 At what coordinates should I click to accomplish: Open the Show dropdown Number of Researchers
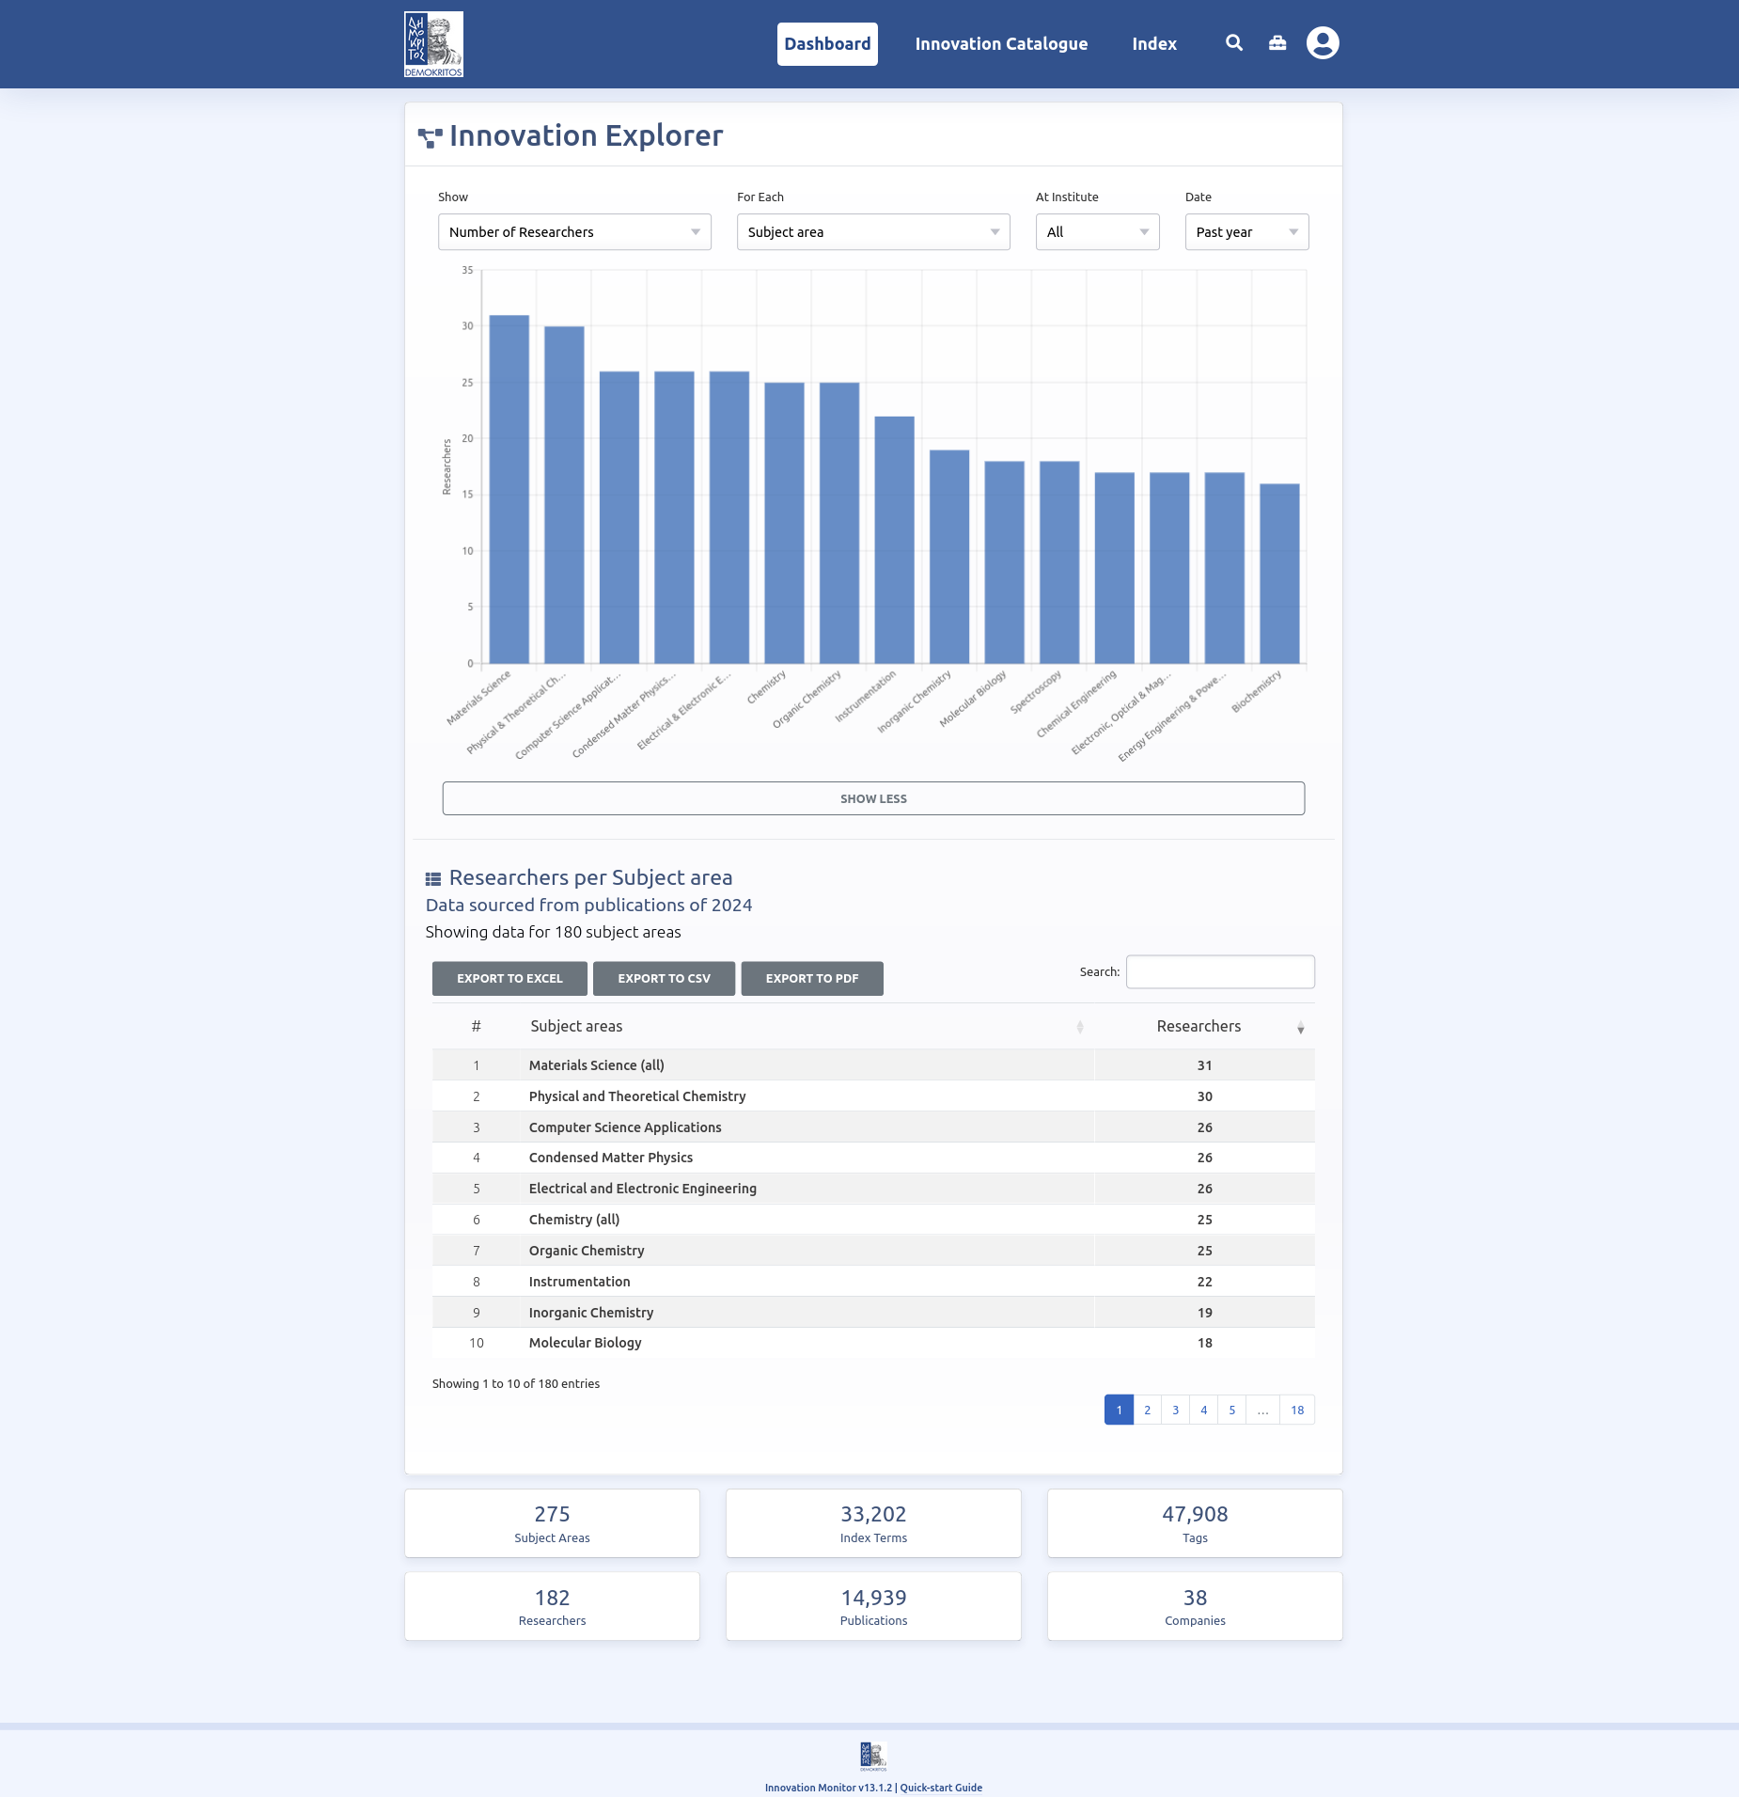pos(574,232)
